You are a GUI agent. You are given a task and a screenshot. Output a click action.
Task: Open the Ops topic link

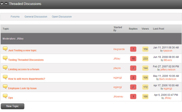(10, 98)
